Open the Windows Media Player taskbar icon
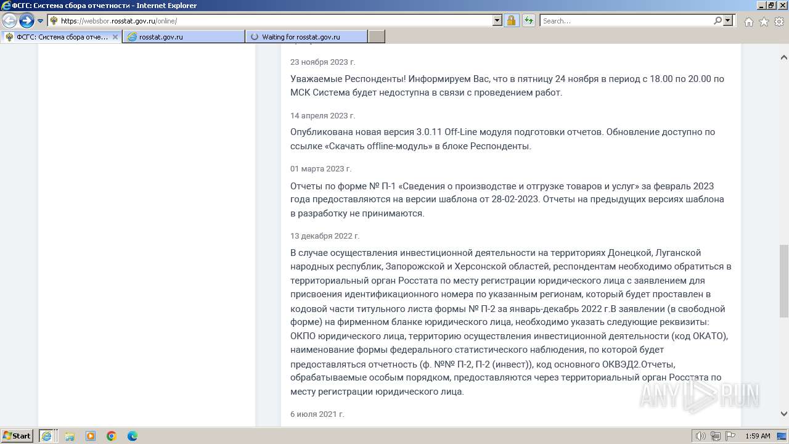 [90, 436]
